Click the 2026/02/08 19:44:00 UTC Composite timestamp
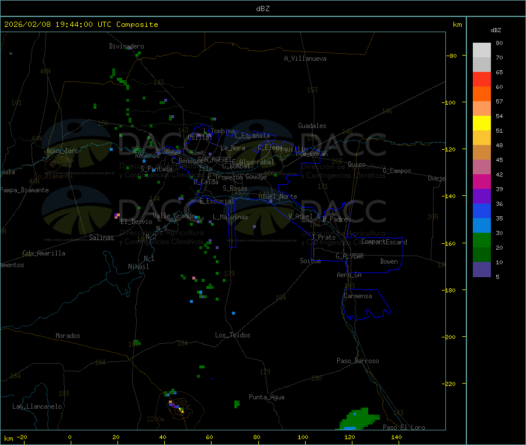 (81, 25)
